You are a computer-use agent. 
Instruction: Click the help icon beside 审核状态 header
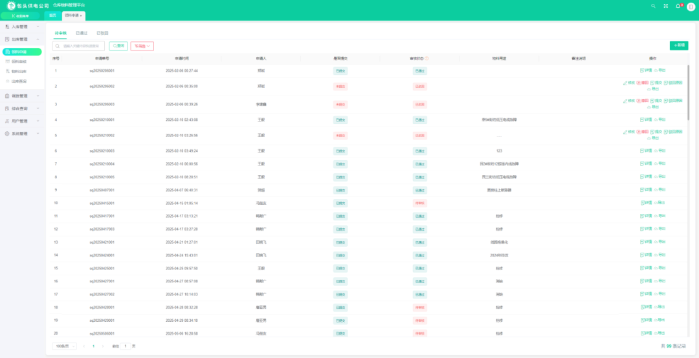[x=427, y=58]
